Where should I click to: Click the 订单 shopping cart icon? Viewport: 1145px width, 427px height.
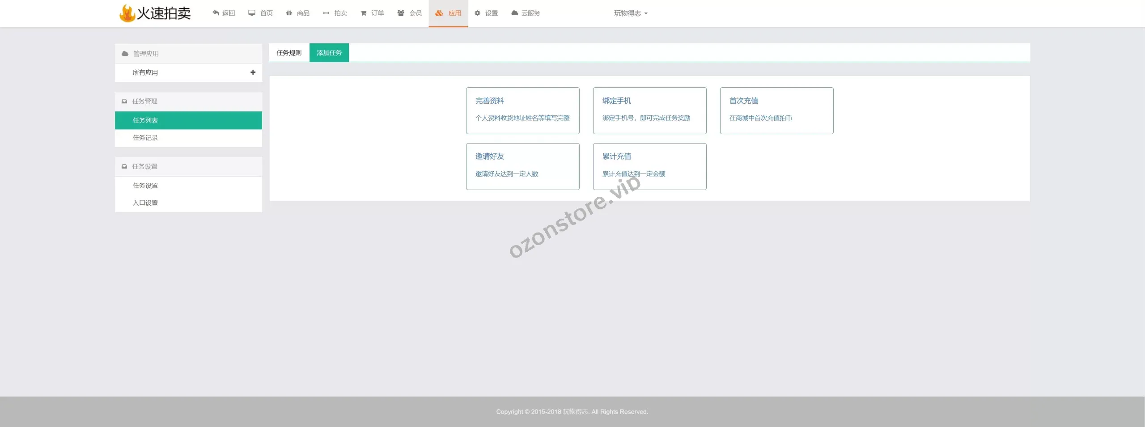pos(363,13)
